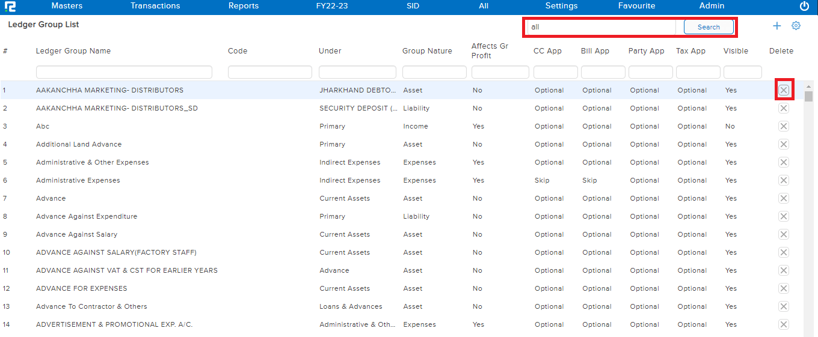Open the FY22-23 financial year selector
Viewport: 818px width, 337px height.
click(x=331, y=6)
